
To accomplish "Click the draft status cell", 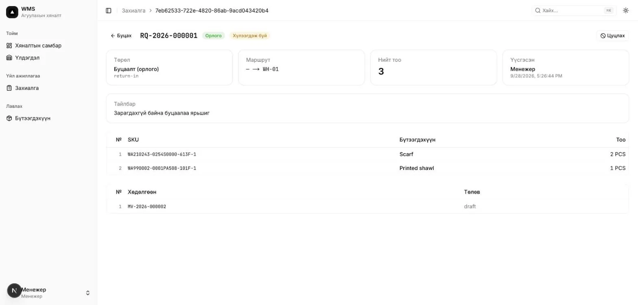I will click(x=470, y=207).
